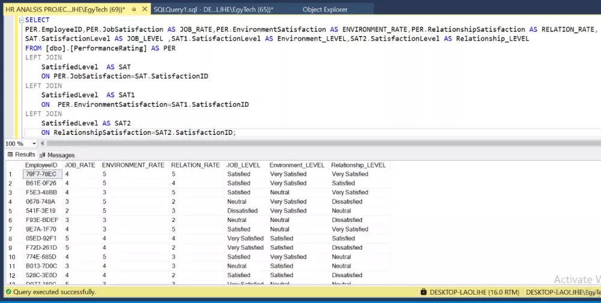Click the B61E-0F26 employee ID cell

click(41, 183)
